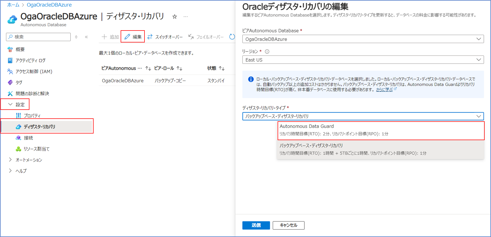This screenshot has height=237, width=491.
Task: Expand the オートメーション section
Action: (x=10, y=160)
